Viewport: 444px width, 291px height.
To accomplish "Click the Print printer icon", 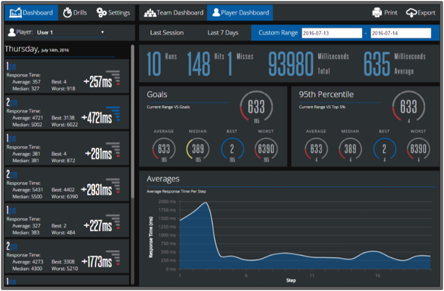I will (377, 12).
